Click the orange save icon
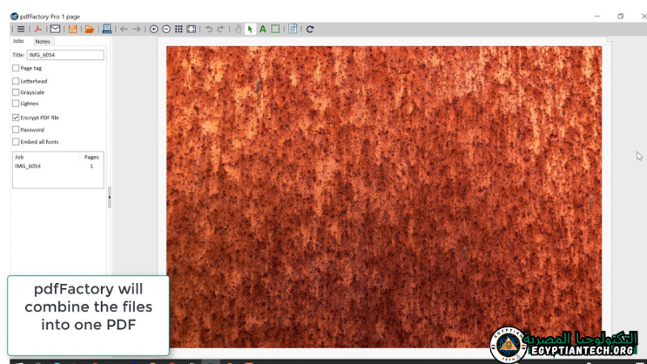 (x=72, y=29)
